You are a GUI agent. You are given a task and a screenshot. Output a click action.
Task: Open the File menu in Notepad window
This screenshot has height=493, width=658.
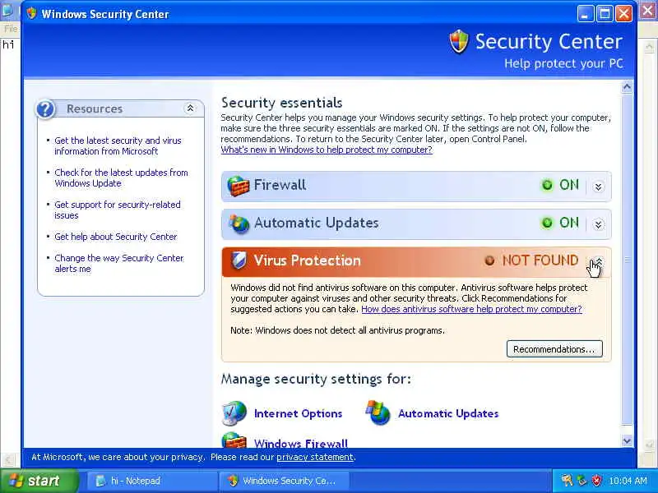click(x=11, y=29)
